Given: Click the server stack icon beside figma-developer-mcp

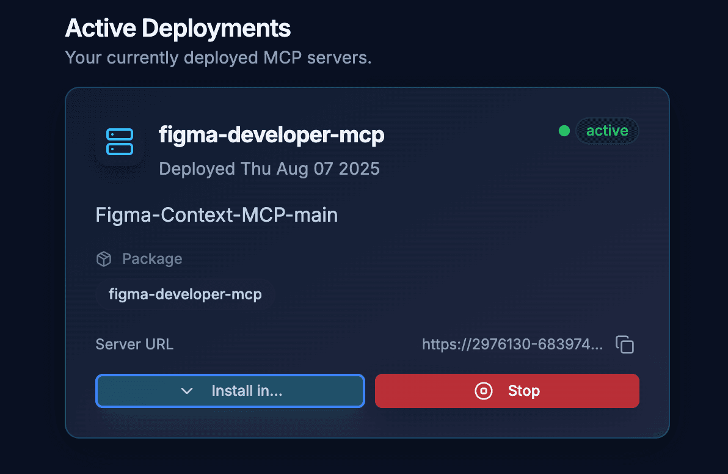Looking at the screenshot, I should pyautogui.click(x=120, y=142).
